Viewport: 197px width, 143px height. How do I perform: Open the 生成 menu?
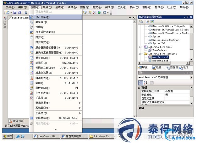pos(60,7)
